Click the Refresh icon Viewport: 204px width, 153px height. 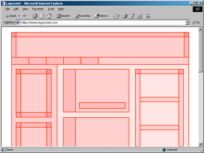coord(42,16)
